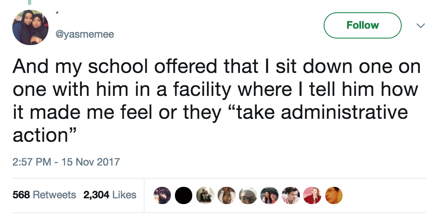Click the fourth liker avatar with open white shirt
This screenshot has height=218, width=437.
227,195
